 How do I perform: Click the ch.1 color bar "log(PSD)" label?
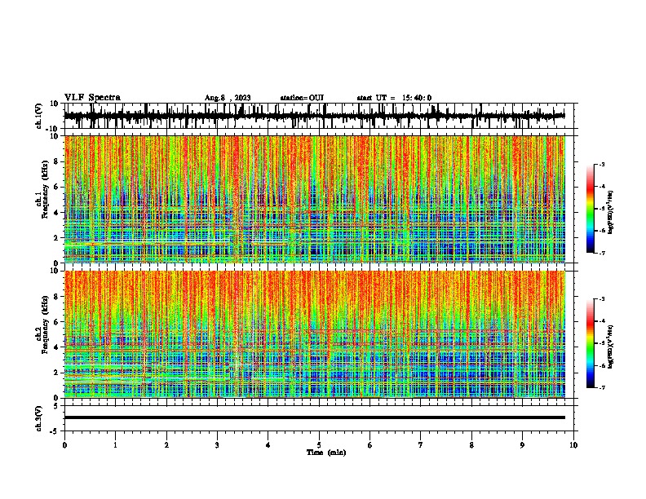point(611,212)
